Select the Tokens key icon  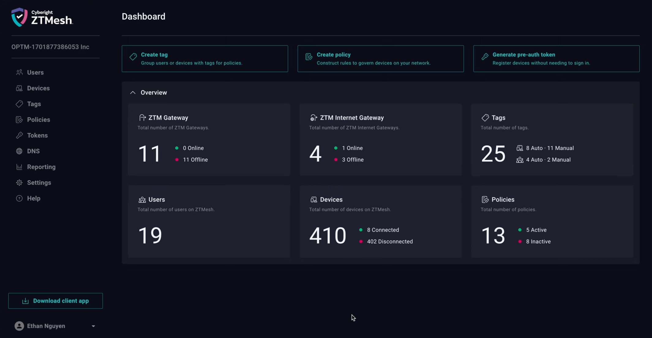19,135
